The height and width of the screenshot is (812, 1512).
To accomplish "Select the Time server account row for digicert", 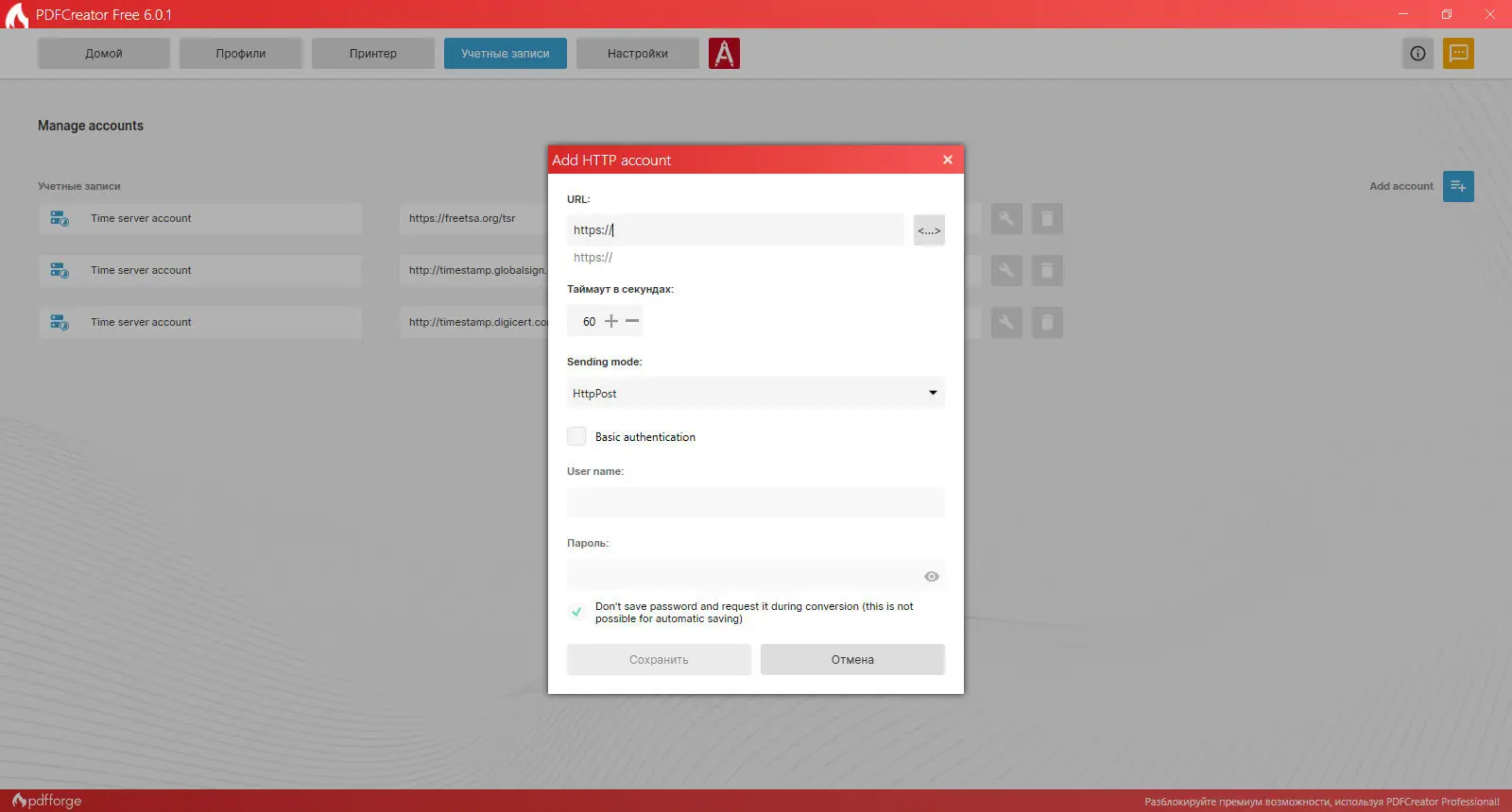I will point(200,323).
